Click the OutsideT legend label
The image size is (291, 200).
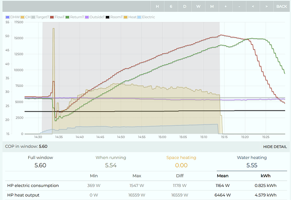tap(97, 17)
